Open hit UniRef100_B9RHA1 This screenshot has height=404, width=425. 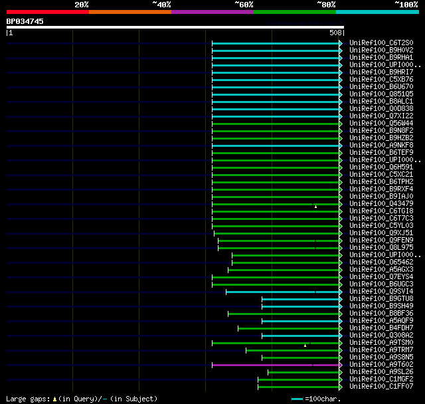click(x=381, y=58)
